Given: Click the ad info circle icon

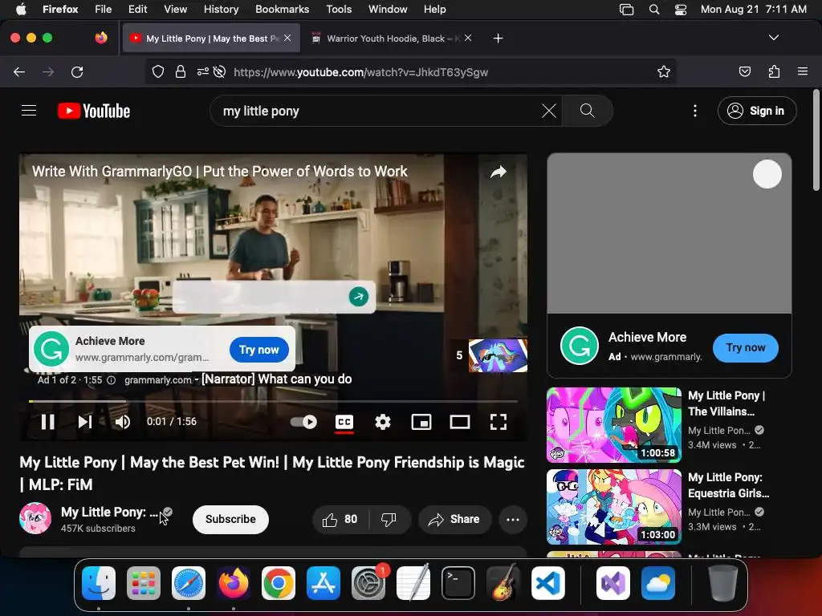Looking at the screenshot, I should coord(111,380).
